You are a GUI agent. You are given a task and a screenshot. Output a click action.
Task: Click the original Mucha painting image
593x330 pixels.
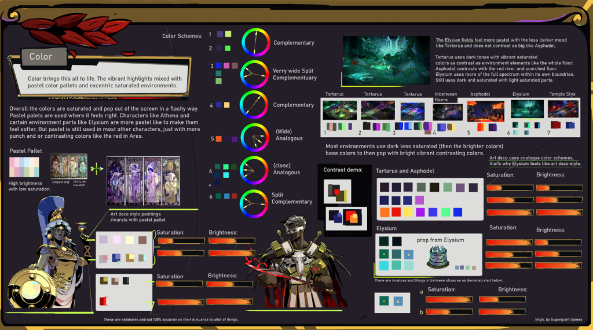coord(69,166)
